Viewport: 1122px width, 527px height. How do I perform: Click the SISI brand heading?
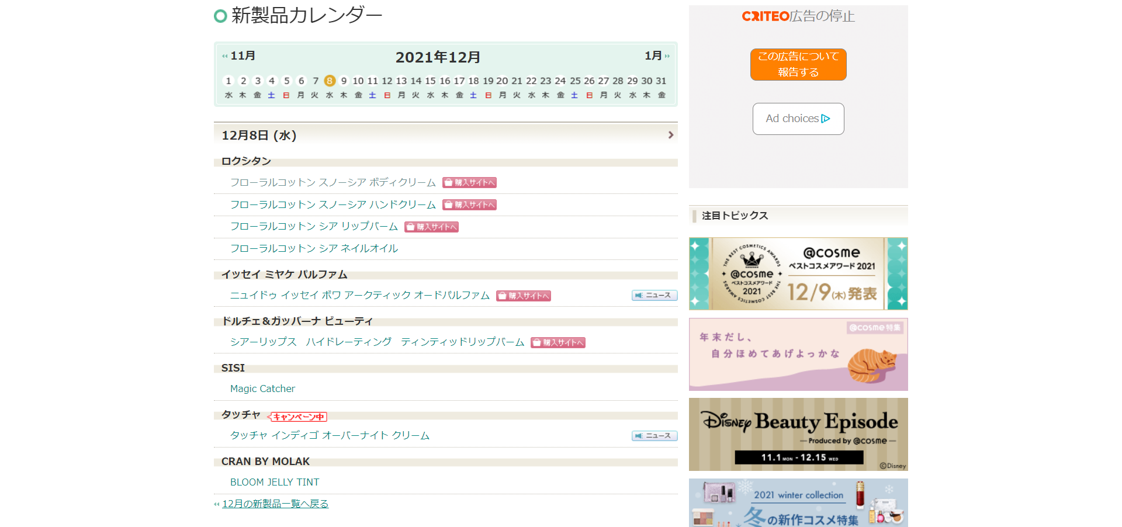pyautogui.click(x=233, y=367)
